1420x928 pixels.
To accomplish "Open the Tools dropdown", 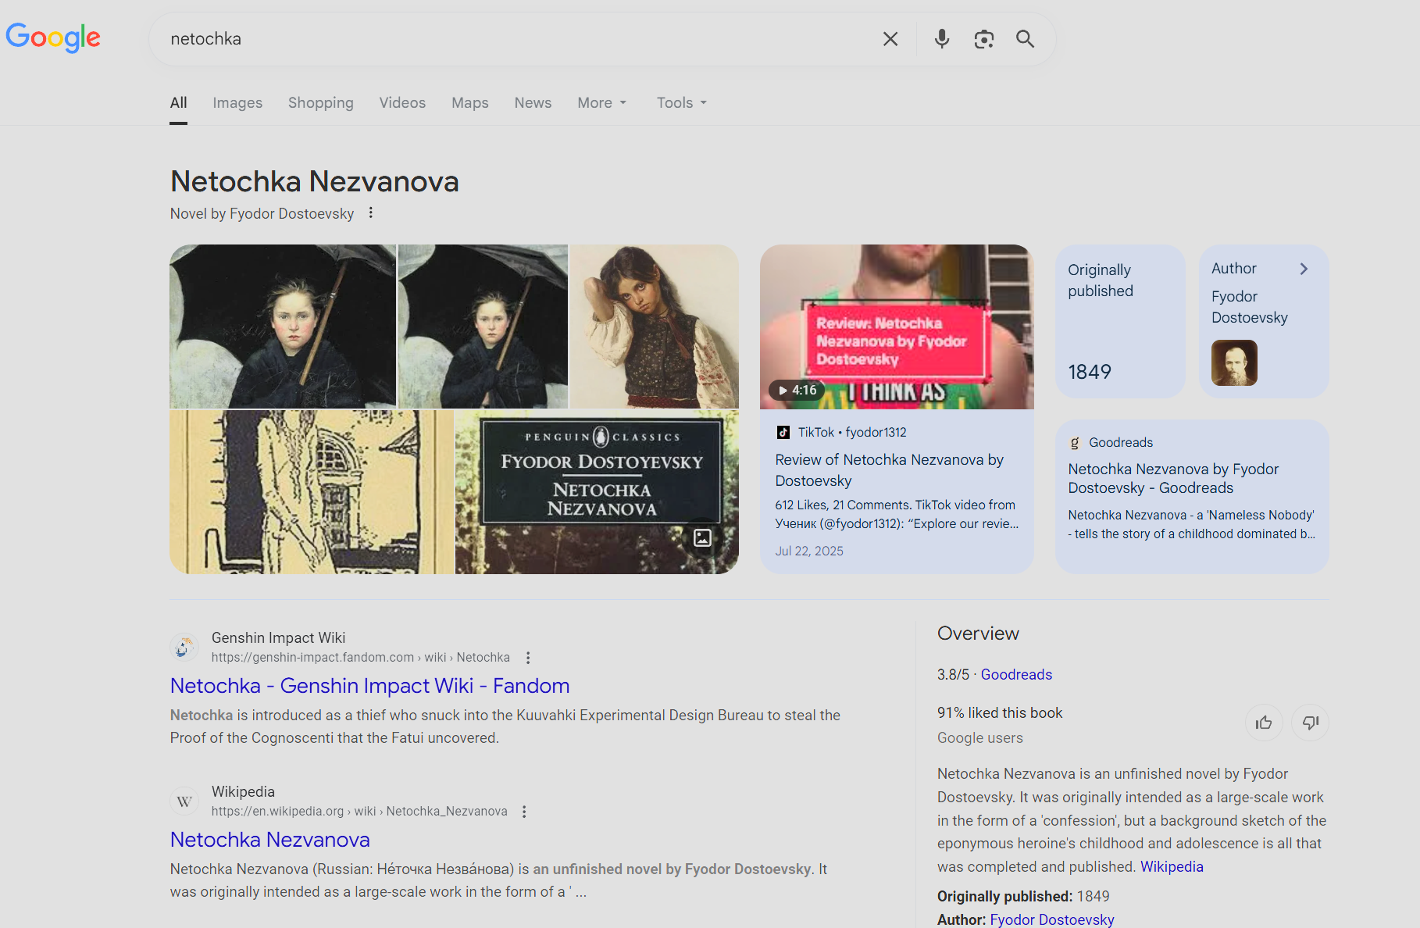I will (681, 103).
